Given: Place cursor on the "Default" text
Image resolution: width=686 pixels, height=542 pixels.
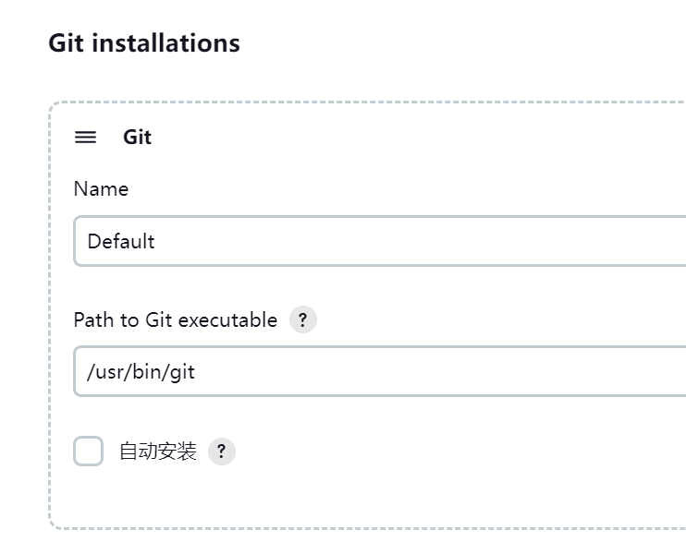Looking at the screenshot, I should click(x=121, y=242).
